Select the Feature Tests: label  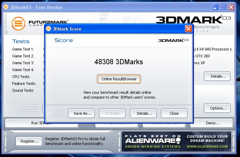point(24,83)
